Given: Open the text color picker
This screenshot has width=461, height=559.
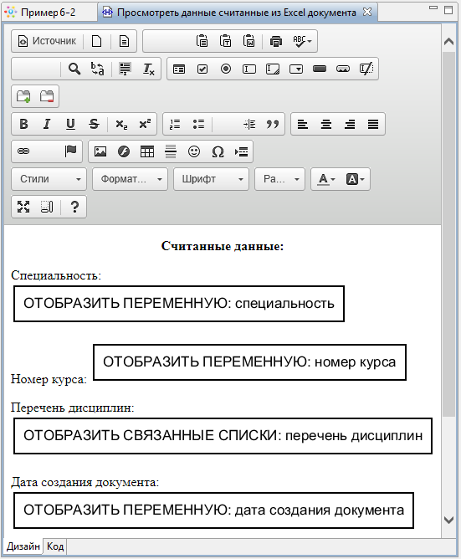Looking at the screenshot, I should pos(326,179).
